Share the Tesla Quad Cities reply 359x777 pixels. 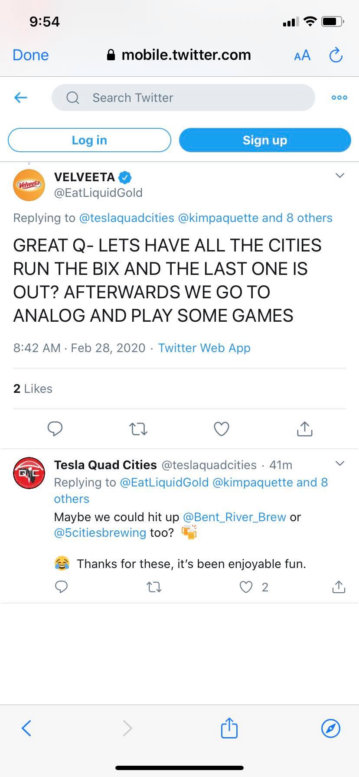[x=339, y=587]
